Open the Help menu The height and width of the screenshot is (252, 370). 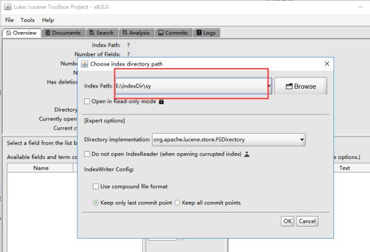pyautogui.click(x=48, y=20)
